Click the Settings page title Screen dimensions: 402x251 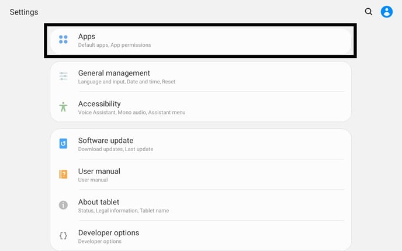point(24,12)
